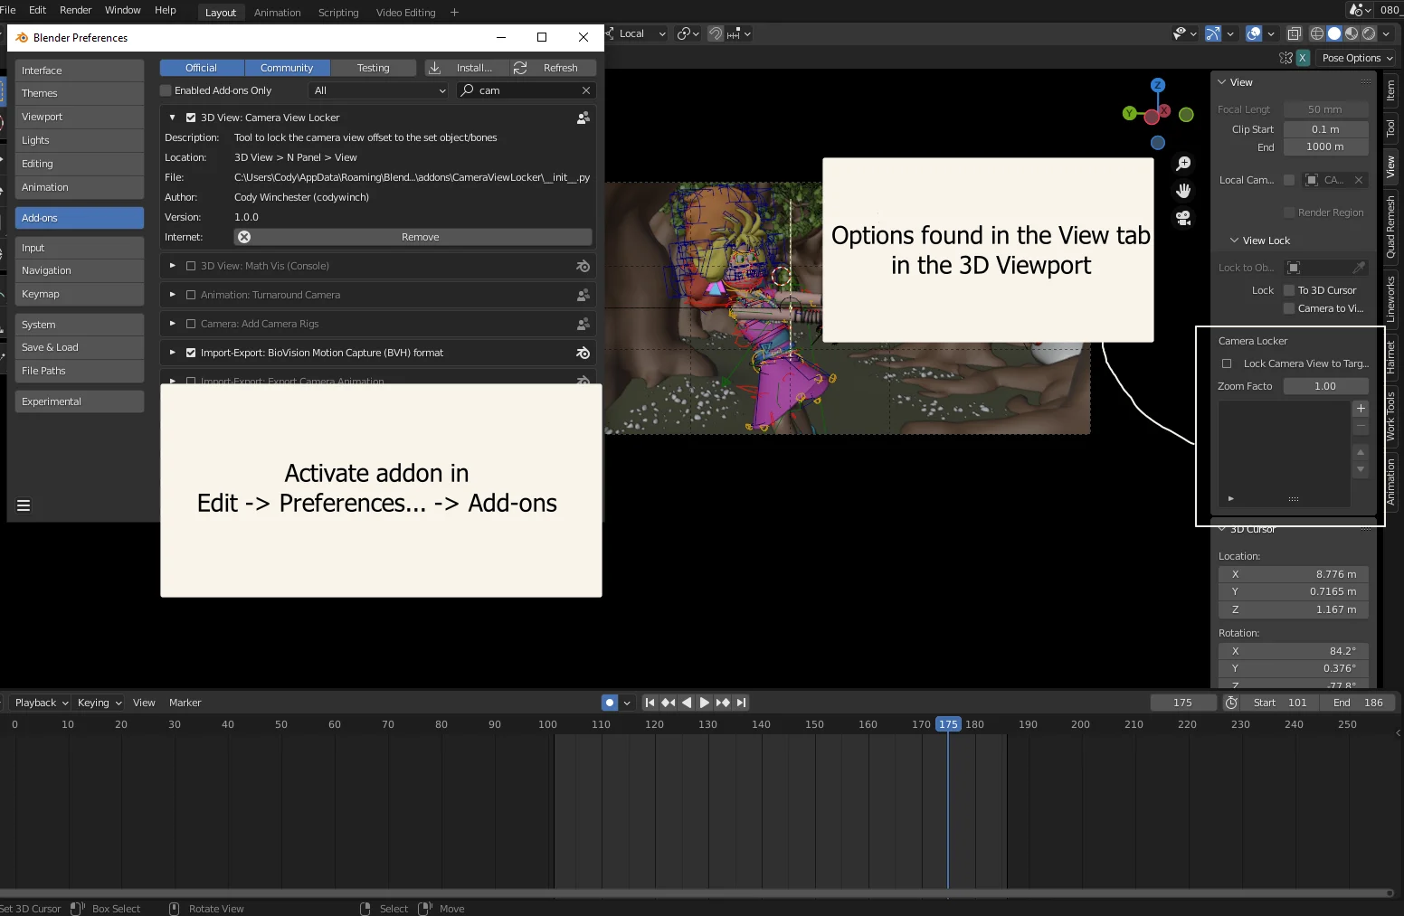
Task: Open the Preferences hamburger menu
Action: (x=24, y=505)
